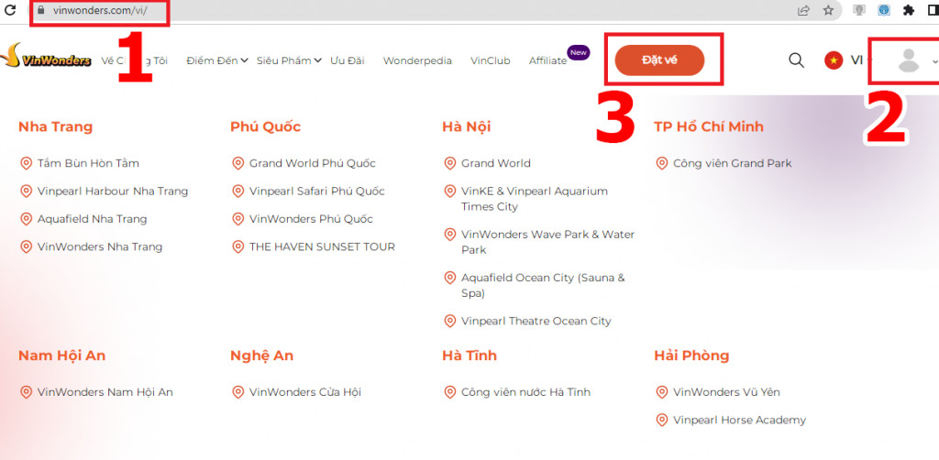This screenshot has width=939, height=460.
Task: Click pin icon beside Vinpearl Safari Phú Quốc
Action: click(238, 192)
